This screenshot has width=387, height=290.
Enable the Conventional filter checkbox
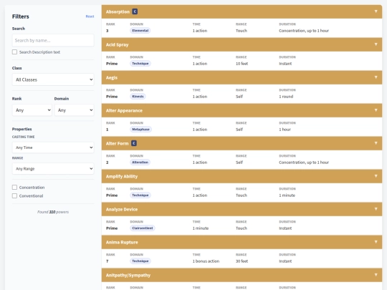point(14,195)
